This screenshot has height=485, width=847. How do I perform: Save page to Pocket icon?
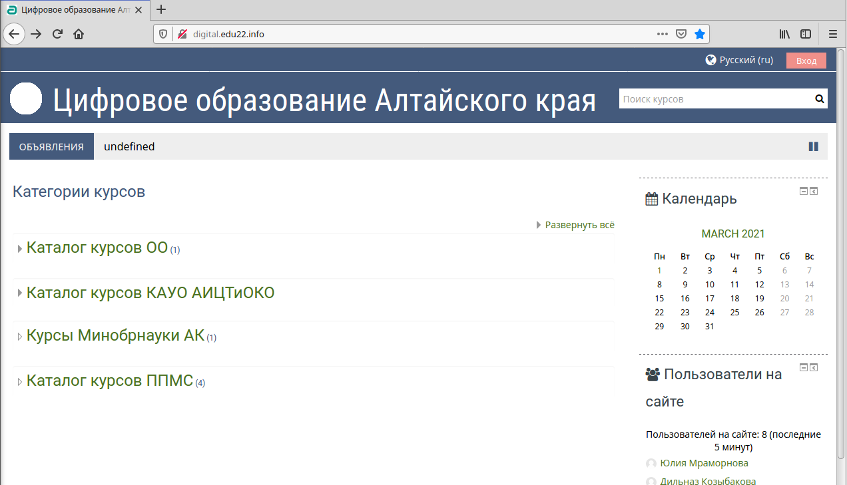(x=681, y=34)
